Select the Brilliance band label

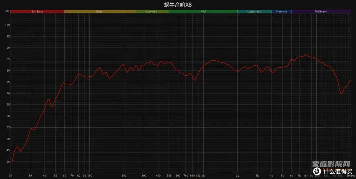pyautogui.click(x=321, y=12)
